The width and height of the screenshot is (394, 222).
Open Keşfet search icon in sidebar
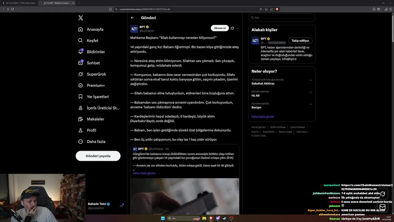(x=81, y=40)
